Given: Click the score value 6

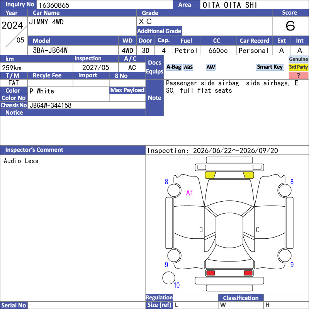Looking at the screenshot, I should click(x=290, y=26).
